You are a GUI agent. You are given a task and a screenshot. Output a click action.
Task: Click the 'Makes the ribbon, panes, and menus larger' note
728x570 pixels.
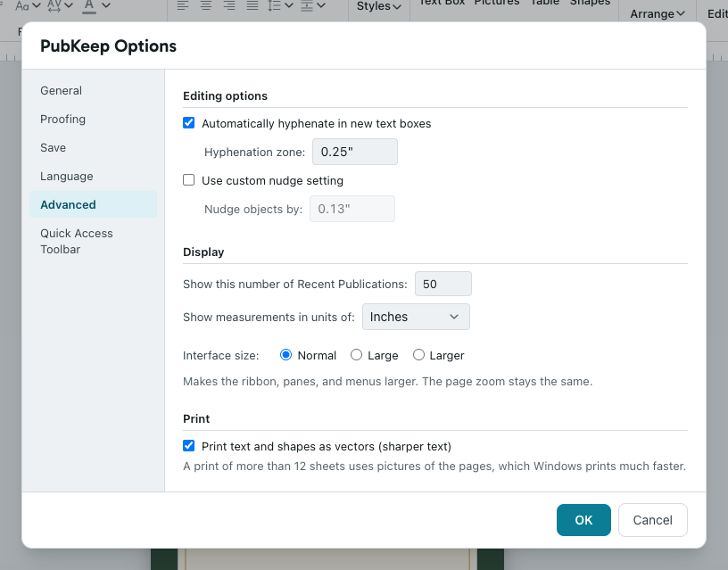(388, 382)
